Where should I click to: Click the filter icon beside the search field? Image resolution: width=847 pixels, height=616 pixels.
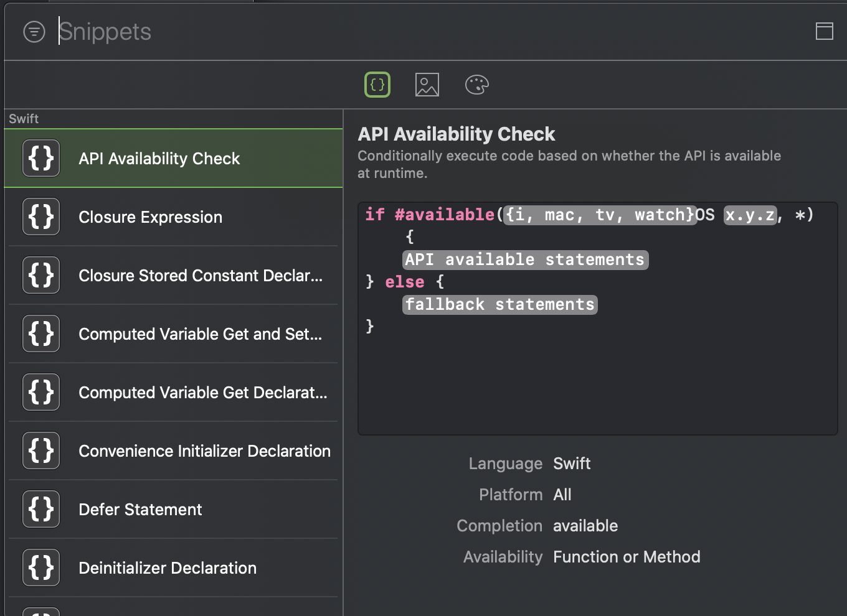tap(34, 32)
